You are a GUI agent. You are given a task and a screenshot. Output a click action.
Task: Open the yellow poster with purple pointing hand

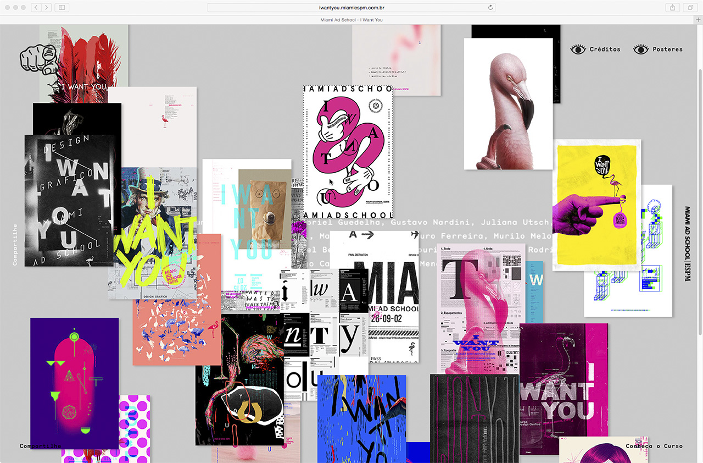[597, 205]
